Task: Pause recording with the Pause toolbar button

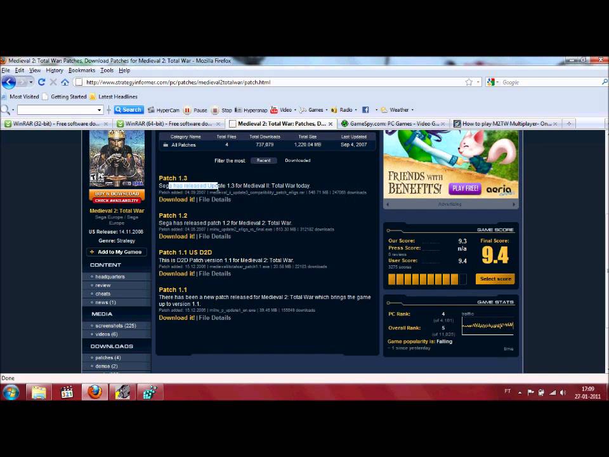Action: [x=195, y=110]
